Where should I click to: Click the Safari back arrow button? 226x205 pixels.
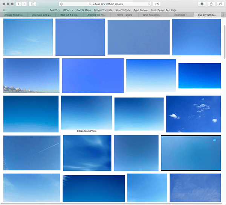[18, 4]
